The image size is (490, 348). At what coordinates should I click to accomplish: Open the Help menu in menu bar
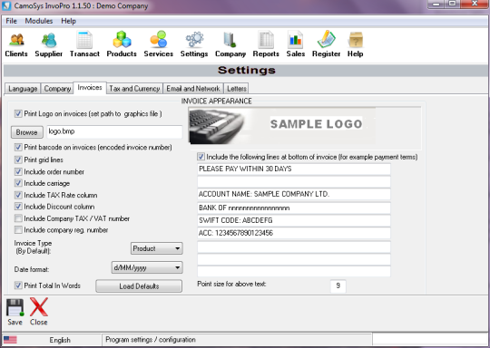[68, 21]
